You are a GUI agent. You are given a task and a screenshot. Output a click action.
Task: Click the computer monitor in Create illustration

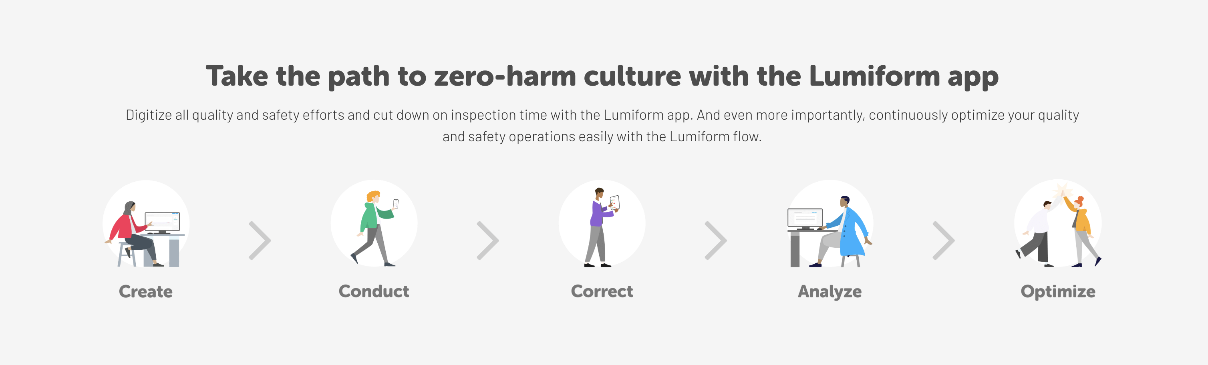[x=162, y=222]
